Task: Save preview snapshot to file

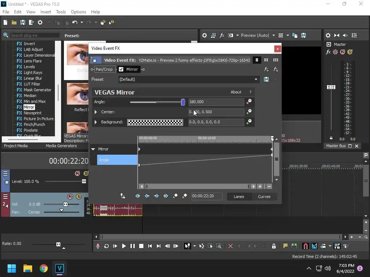Action: [304, 35]
